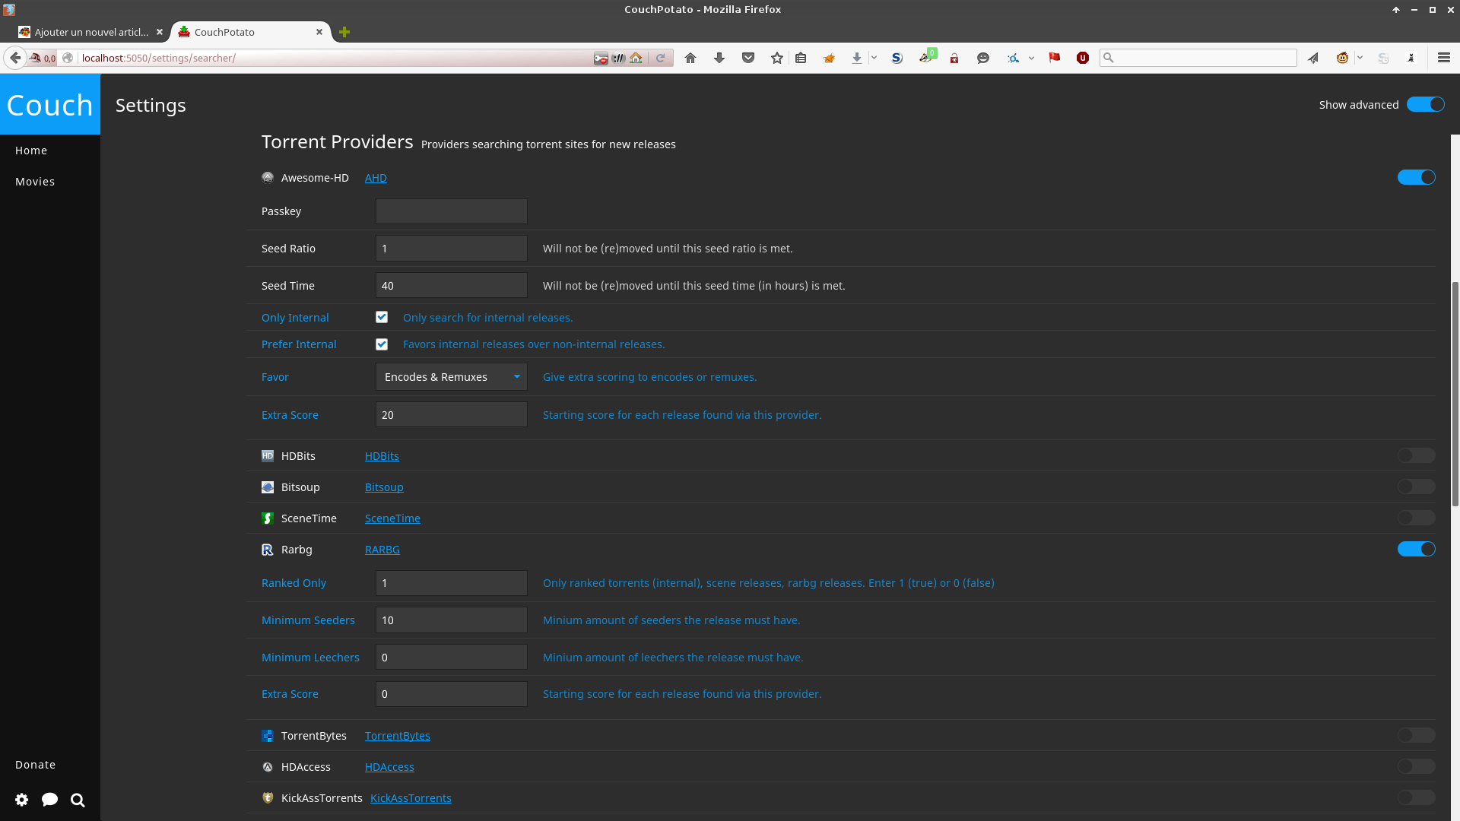The width and height of the screenshot is (1460, 821).
Task: Select the CouchPotato browser tab
Action: tap(250, 32)
